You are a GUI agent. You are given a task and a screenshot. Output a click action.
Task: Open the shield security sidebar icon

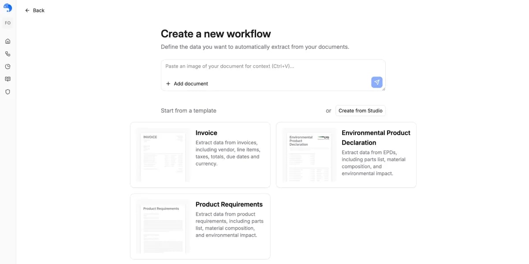7,92
